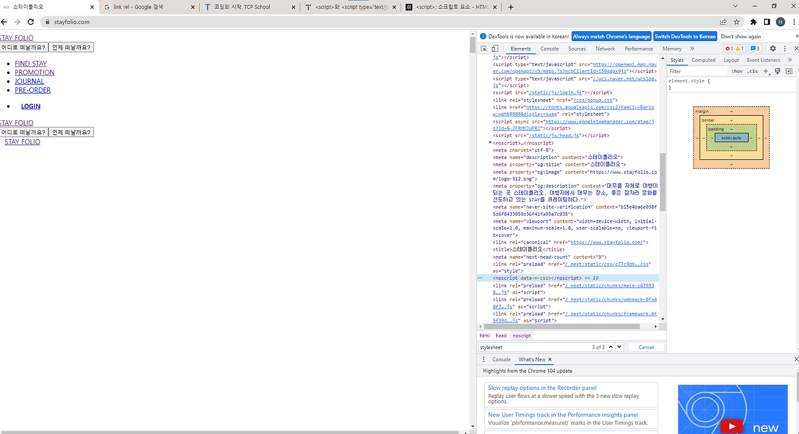Click the FIND STAY link

click(x=31, y=64)
